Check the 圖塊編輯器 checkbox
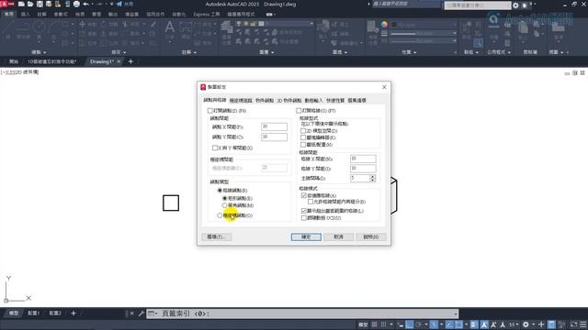The image size is (588, 330). point(303,137)
